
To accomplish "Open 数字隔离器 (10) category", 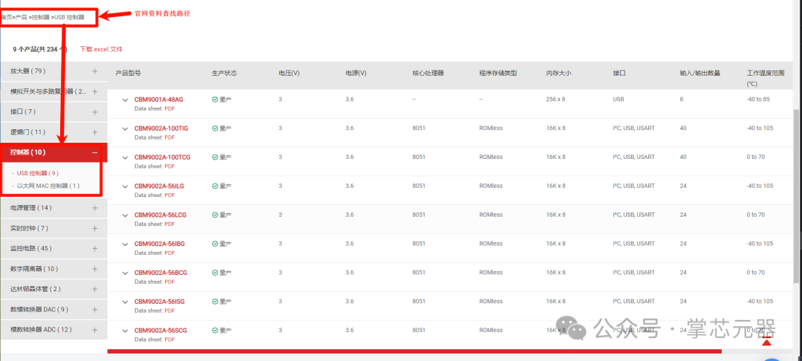I will click(x=34, y=269).
